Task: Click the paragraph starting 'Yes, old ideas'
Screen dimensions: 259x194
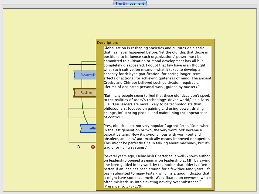Action: pos(156,136)
